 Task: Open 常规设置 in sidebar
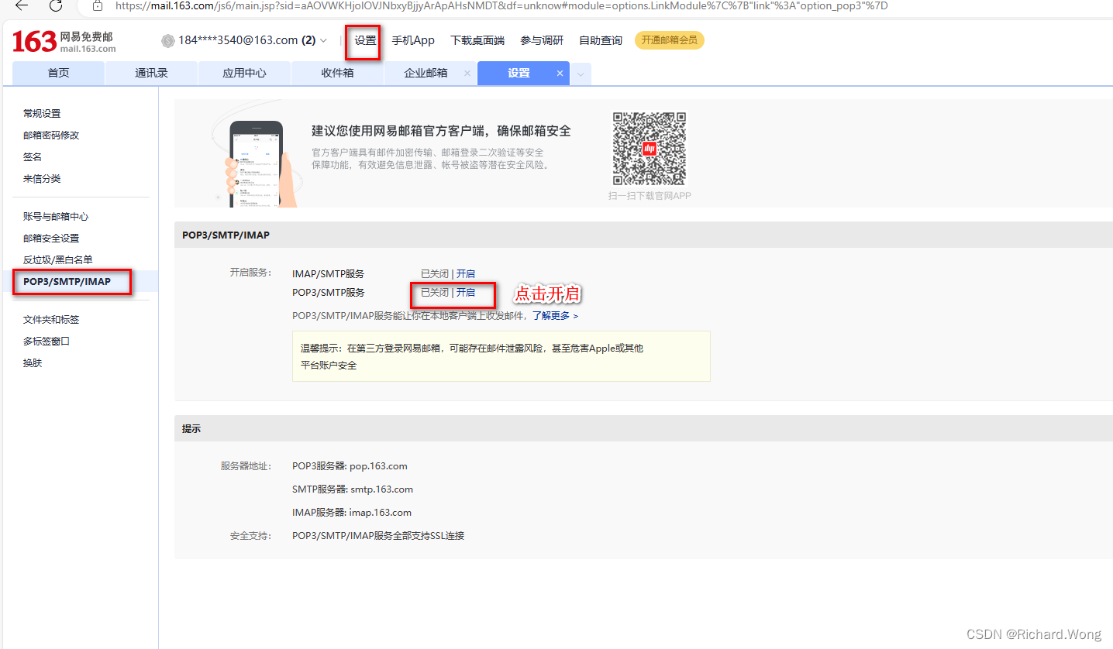[42, 113]
